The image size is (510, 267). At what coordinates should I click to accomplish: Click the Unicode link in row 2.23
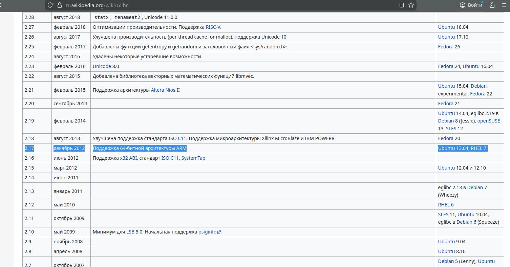coord(102,66)
